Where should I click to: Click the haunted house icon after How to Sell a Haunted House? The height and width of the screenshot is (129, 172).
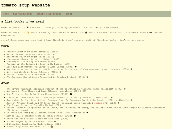(75, 116)
